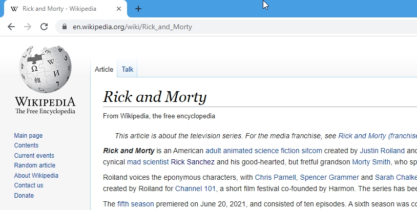
Task: Open the Rick and Morty (franchise) link
Action: 378,136
